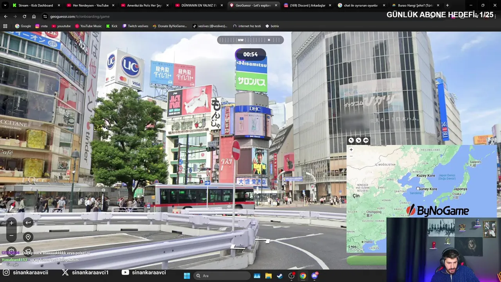Screen dimensions: 501x282
Task: Switch to DÜNYANIN EN YALNIZ EV tab
Action: point(199,5)
